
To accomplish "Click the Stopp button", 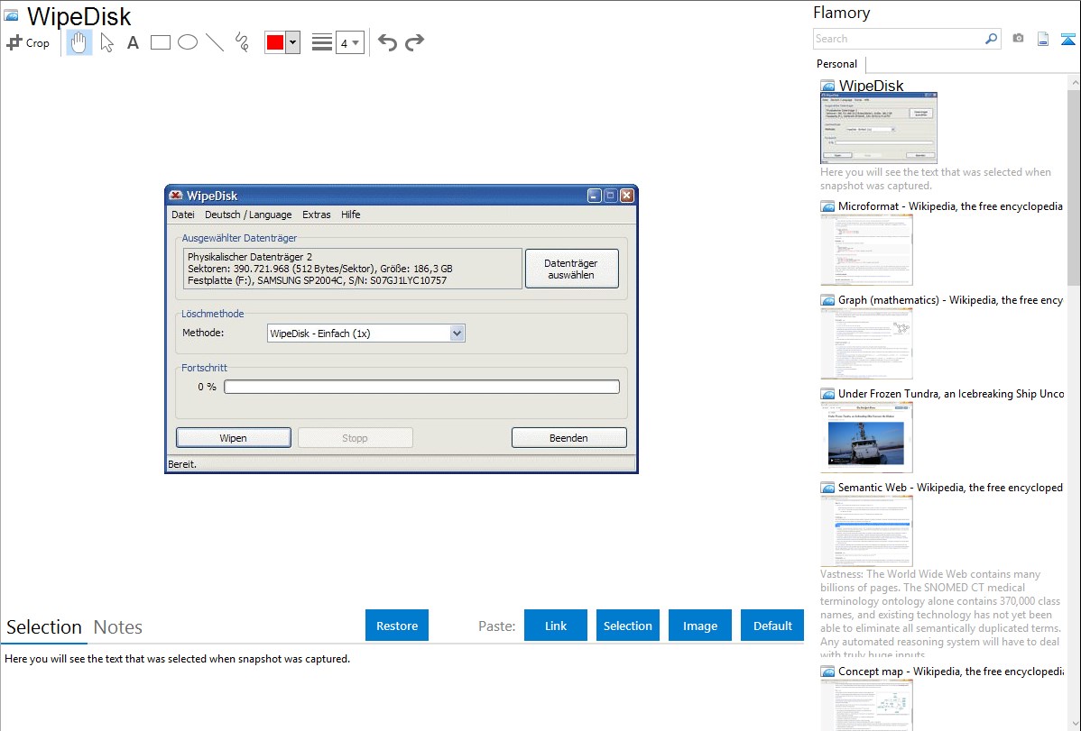I will [x=355, y=437].
